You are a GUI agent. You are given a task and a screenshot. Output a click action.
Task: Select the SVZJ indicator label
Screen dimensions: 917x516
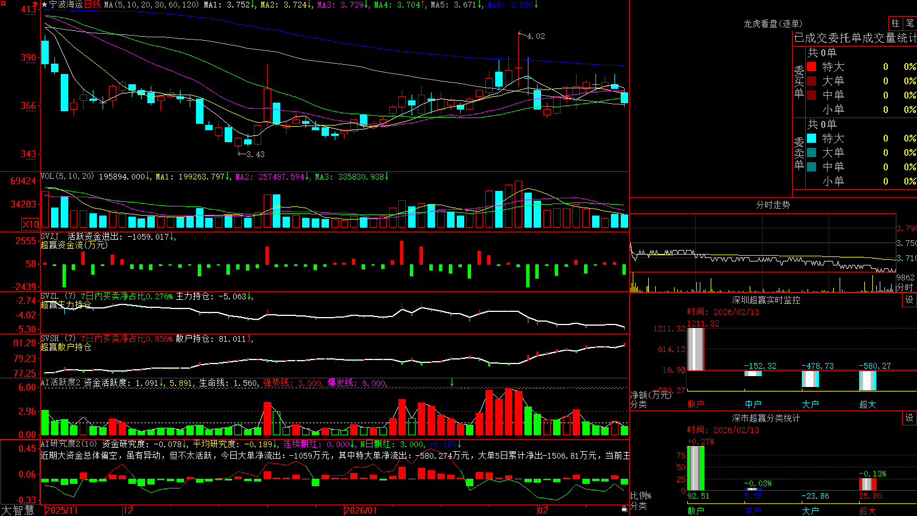[x=50, y=236]
